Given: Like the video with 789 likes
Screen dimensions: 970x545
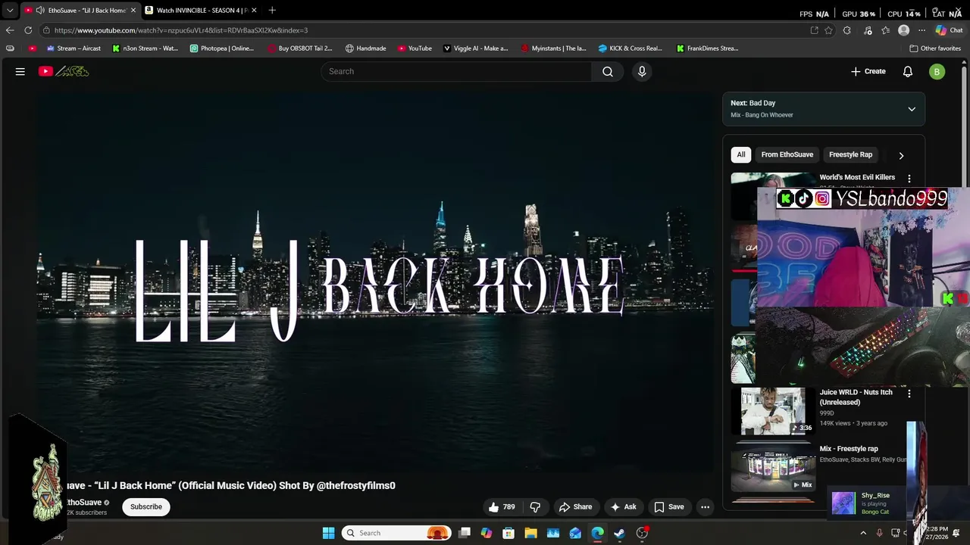Looking at the screenshot, I should pos(502,507).
